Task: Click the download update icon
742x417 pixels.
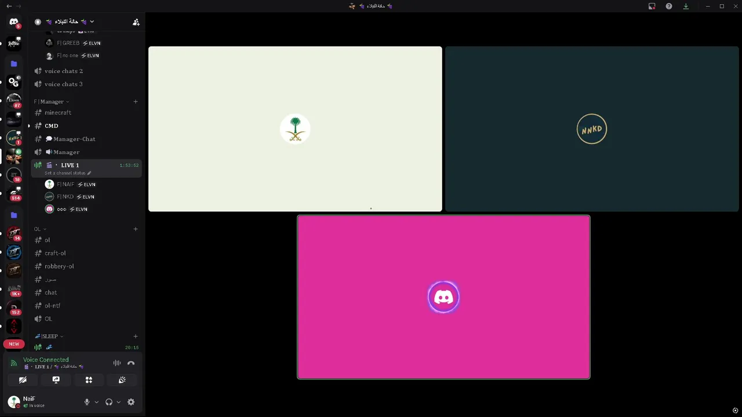Action: (x=686, y=6)
